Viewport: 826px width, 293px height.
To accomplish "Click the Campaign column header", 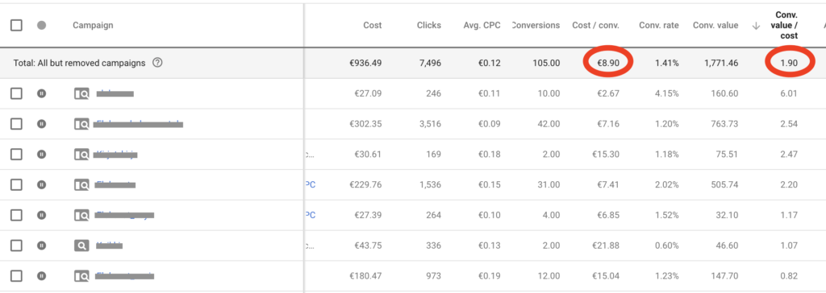I will 93,25.
